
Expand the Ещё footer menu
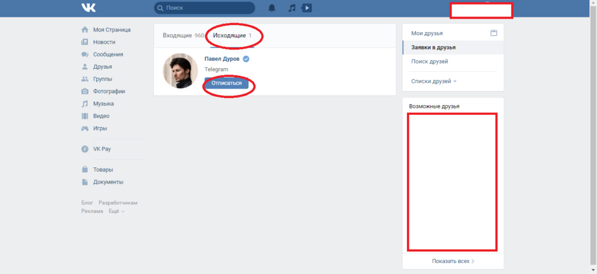117,211
